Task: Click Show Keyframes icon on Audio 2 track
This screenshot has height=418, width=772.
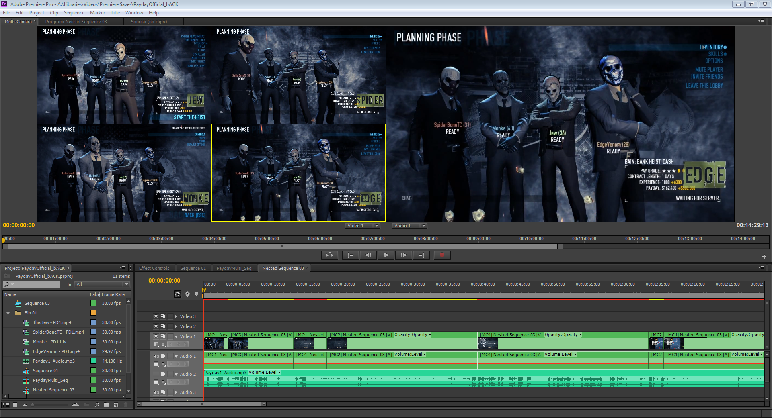Action: (x=163, y=382)
